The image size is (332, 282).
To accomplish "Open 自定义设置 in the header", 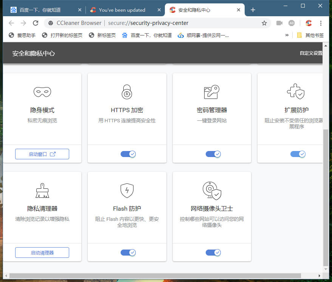I will [x=311, y=53].
